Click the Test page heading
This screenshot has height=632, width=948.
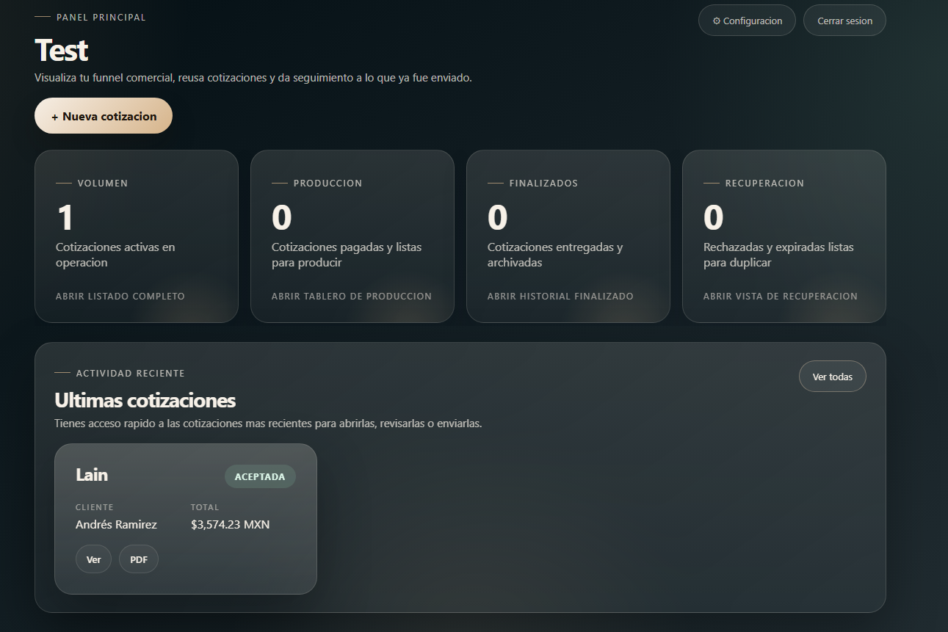(x=61, y=51)
